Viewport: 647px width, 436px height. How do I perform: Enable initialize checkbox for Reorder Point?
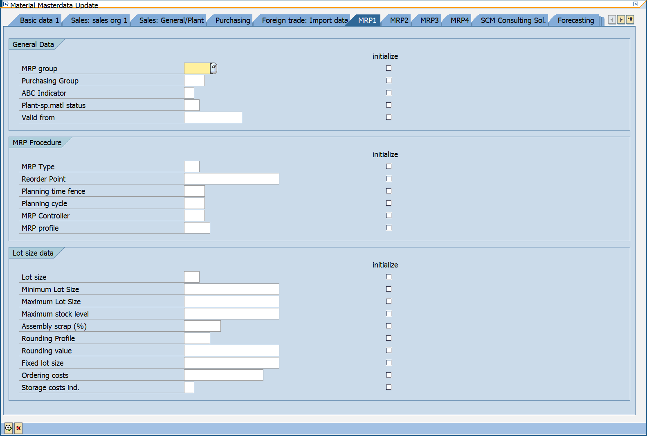(389, 179)
